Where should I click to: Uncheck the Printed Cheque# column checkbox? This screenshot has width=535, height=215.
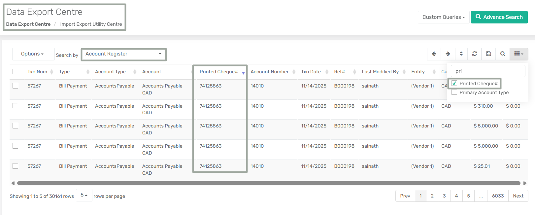tap(454, 84)
